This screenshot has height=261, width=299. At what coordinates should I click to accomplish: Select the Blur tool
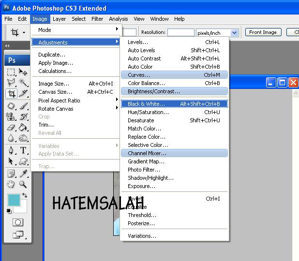click(11, 138)
